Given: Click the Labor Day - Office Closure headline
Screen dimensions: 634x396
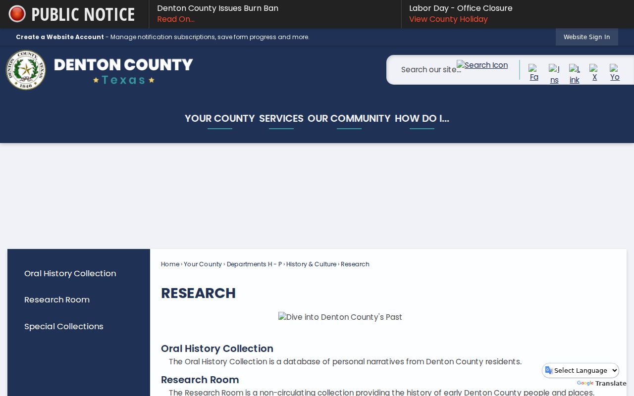Looking at the screenshot, I should coord(461,8).
